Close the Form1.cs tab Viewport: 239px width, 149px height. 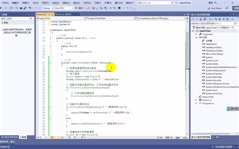52,15
